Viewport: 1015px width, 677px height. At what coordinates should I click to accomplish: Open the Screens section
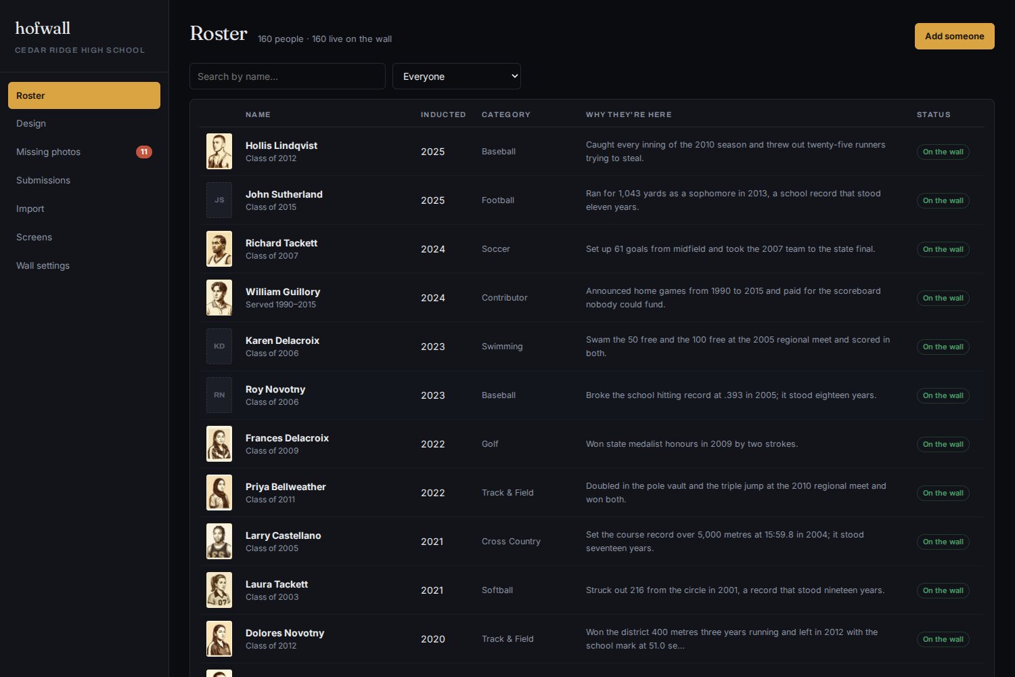(84, 237)
